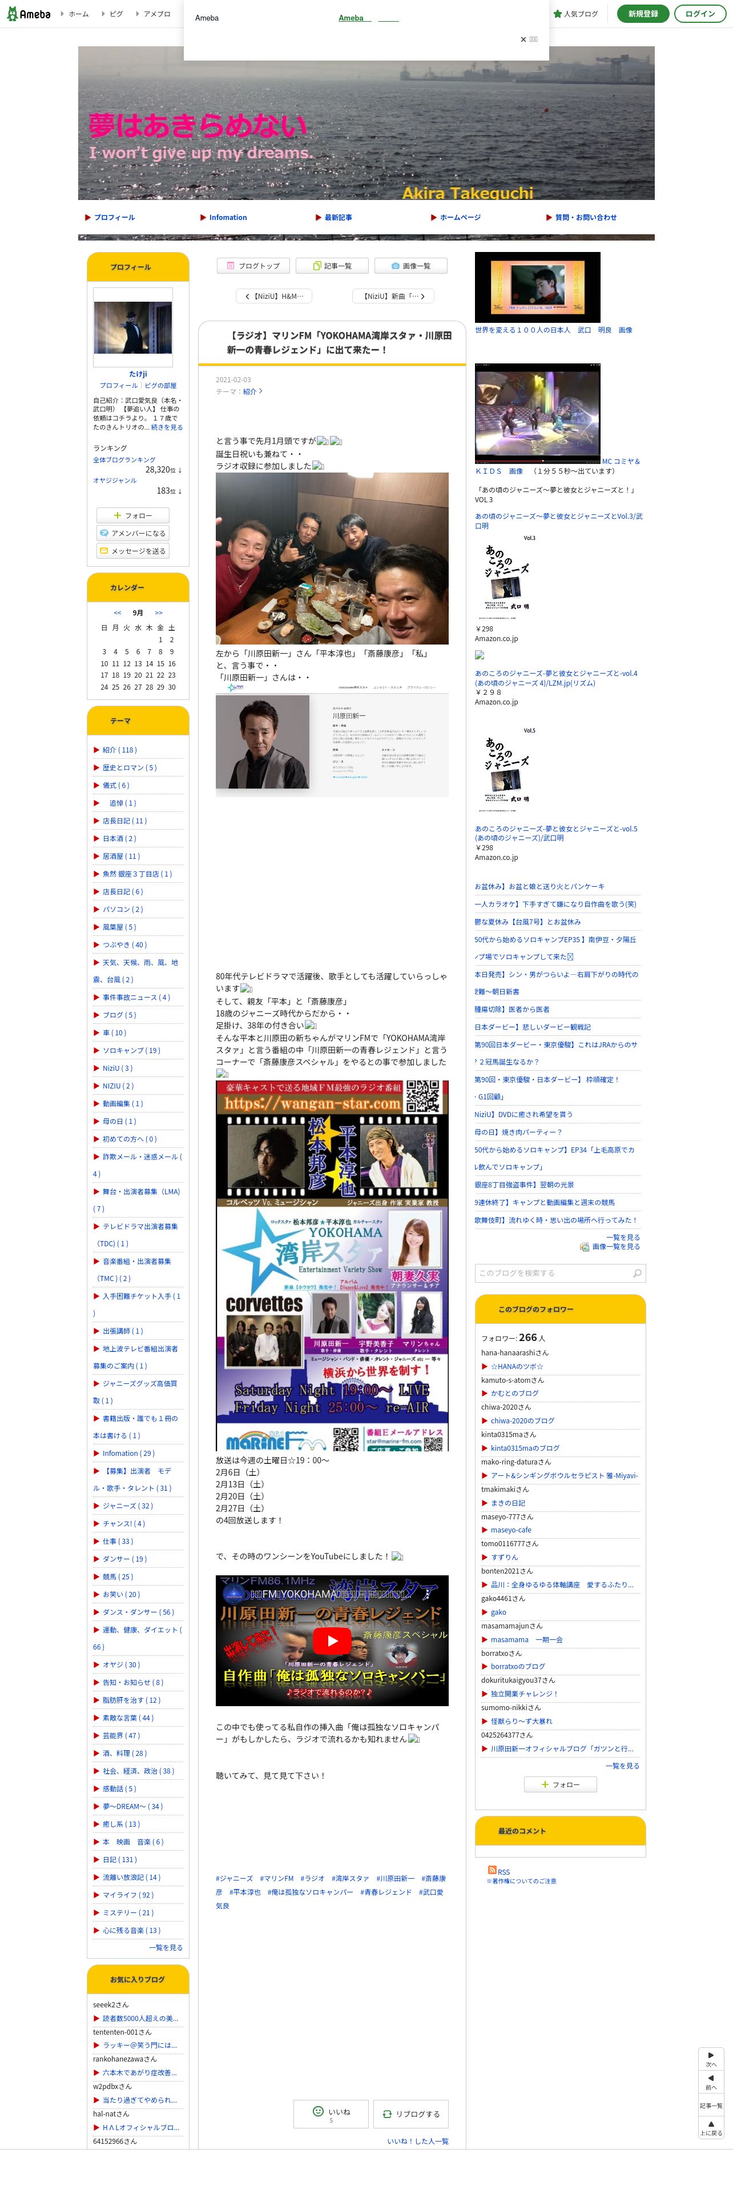The height and width of the screenshot is (2201, 733).
Task: Click the リブログする button
Action: pyautogui.click(x=410, y=2115)
